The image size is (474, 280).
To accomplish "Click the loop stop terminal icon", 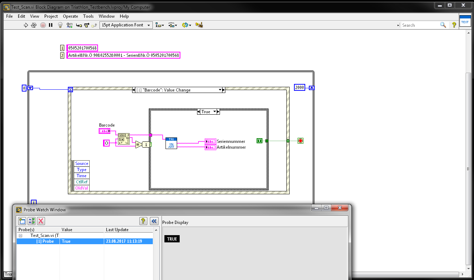I will pyautogui.click(x=300, y=141).
